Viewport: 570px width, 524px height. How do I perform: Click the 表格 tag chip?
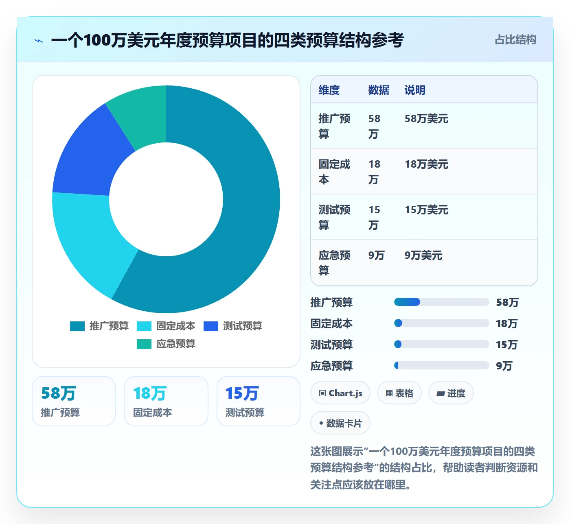pos(399,393)
